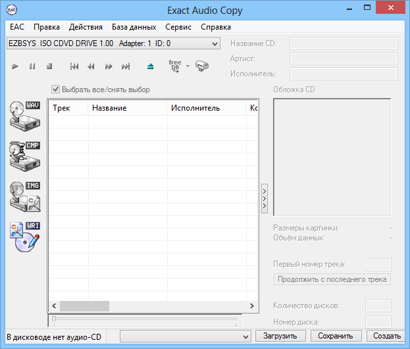Click the track list scroll right arrow
The height and width of the screenshot is (349, 410).
coord(252,306)
